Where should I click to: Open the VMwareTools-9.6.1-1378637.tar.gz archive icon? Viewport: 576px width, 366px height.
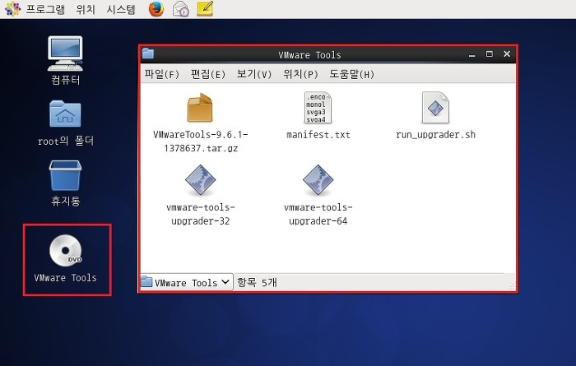coord(200,108)
